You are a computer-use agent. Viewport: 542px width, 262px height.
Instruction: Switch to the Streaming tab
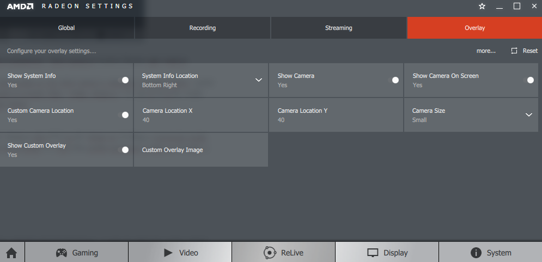(x=338, y=28)
